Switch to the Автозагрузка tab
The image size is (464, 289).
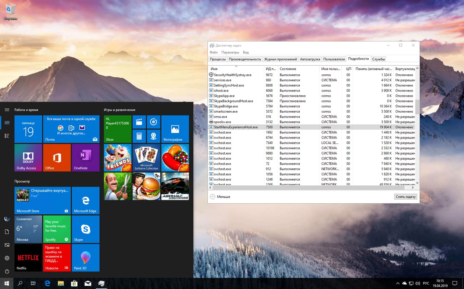(x=310, y=59)
